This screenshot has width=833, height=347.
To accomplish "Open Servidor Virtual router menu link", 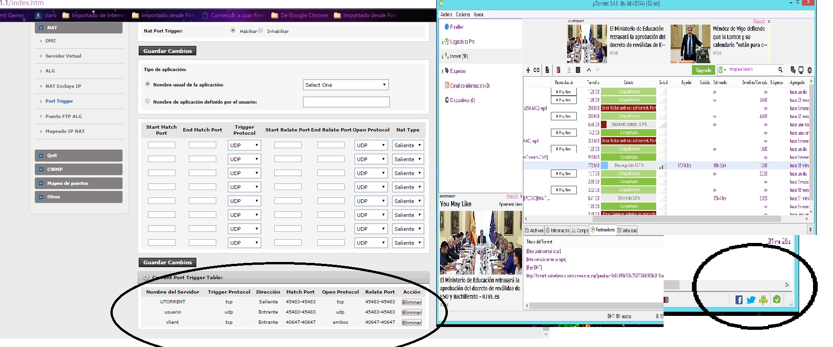I will point(63,56).
